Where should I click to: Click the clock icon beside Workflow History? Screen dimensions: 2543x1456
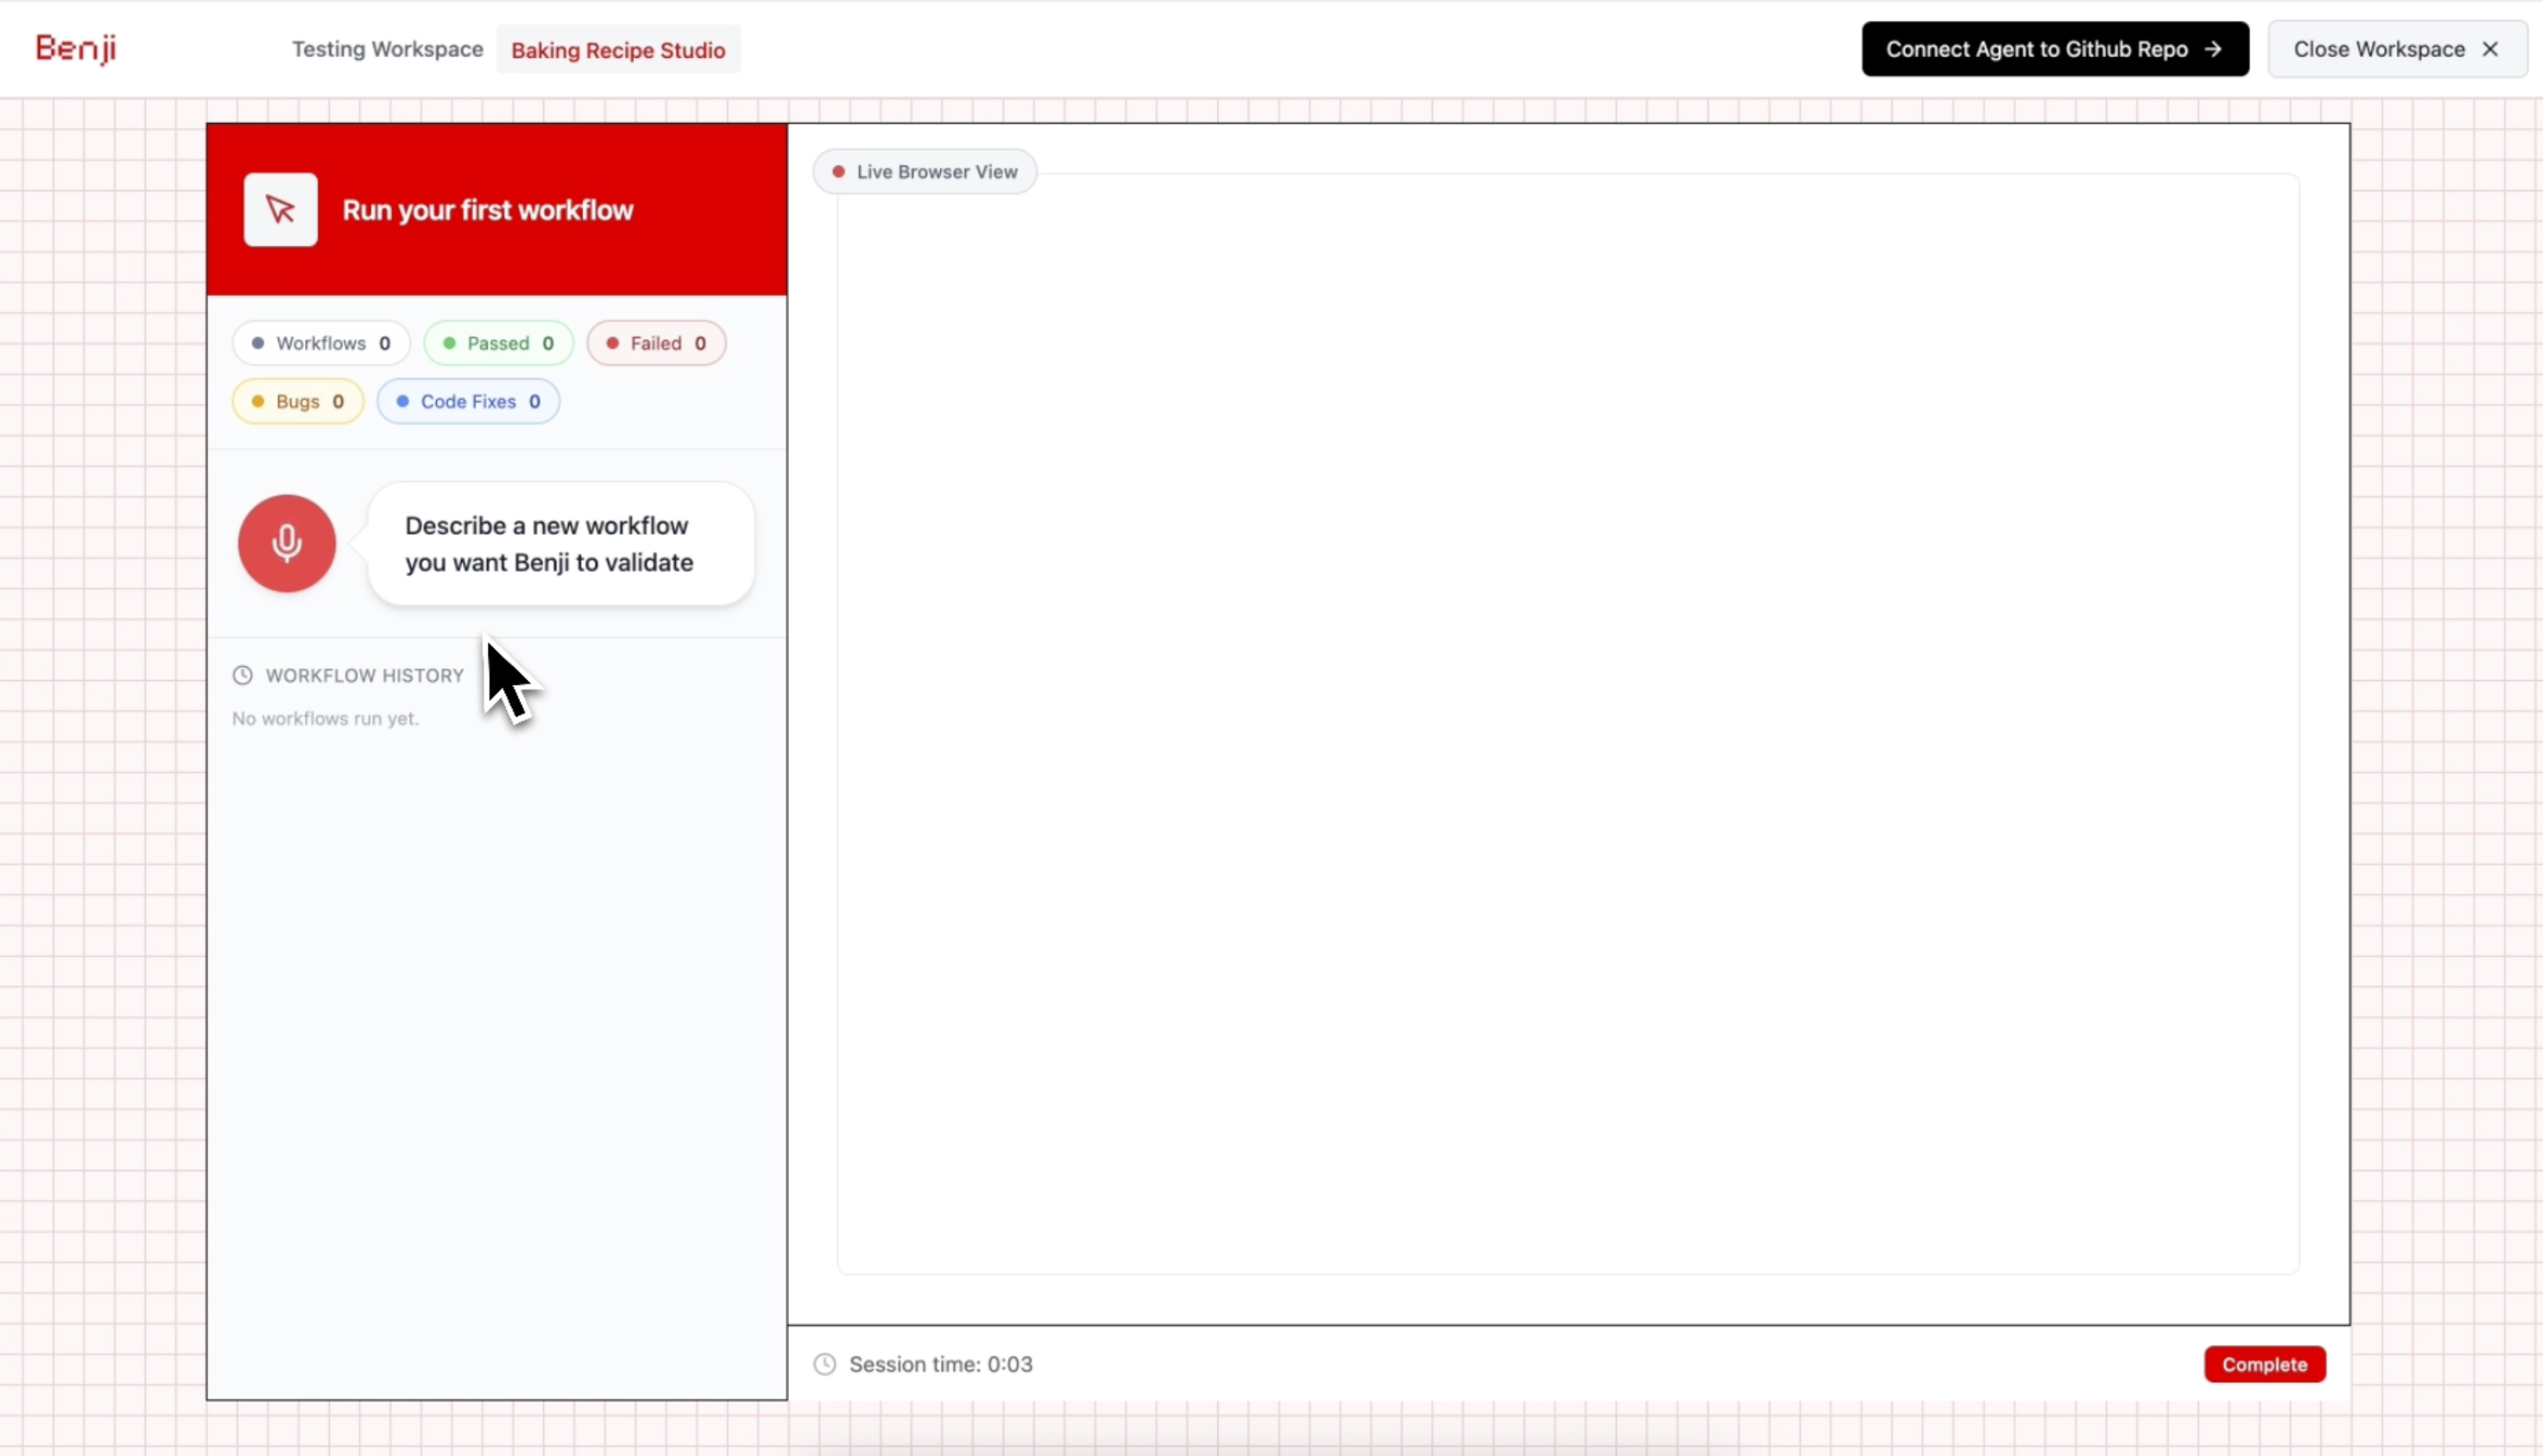coord(242,675)
